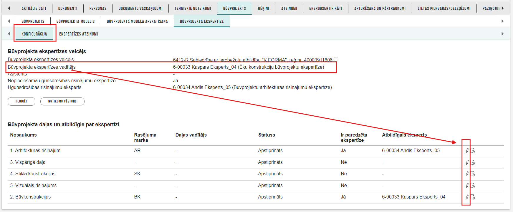Click the AR drawing mark cell
Image resolution: width=513 pixels, height=212 pixels.
click(137, 151)
